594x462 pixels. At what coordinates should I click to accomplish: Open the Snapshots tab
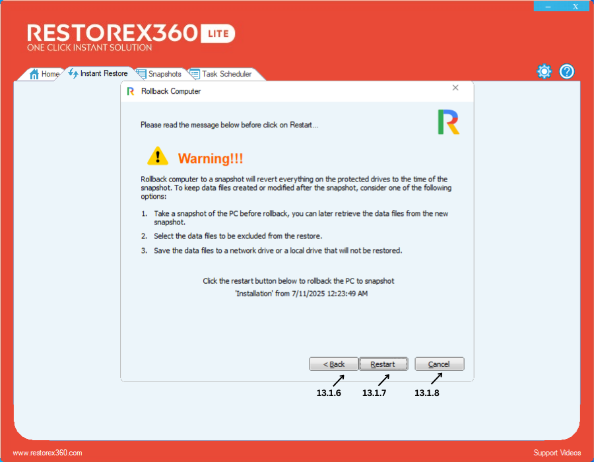(x=159, y=74)
